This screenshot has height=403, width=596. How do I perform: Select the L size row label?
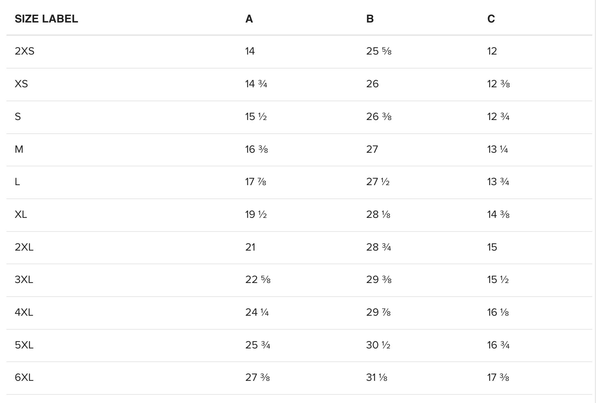coord(17,182)
